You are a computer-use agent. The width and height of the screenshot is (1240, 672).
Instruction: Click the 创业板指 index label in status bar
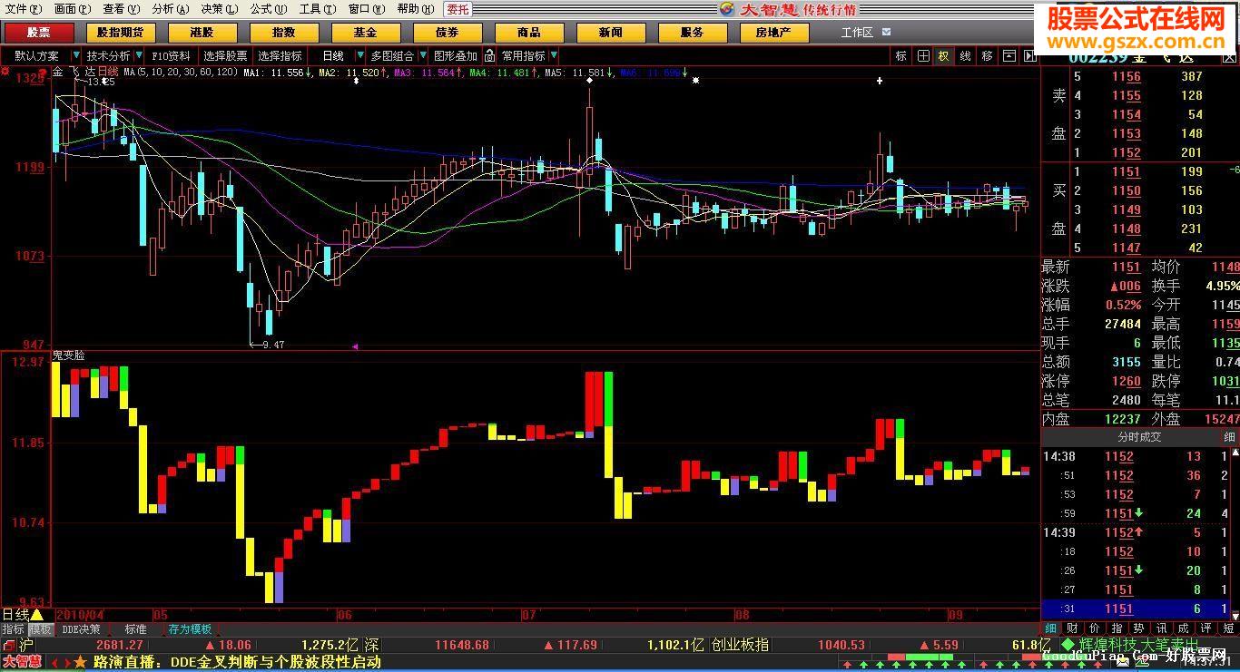(741, 645)
